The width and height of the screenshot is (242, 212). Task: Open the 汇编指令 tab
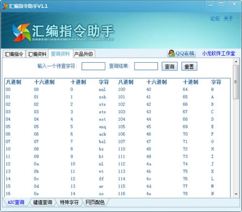(x=14, y=54)
